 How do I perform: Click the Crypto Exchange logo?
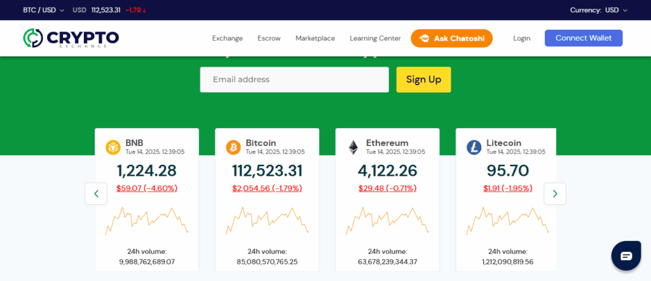(x=71, y=38)
